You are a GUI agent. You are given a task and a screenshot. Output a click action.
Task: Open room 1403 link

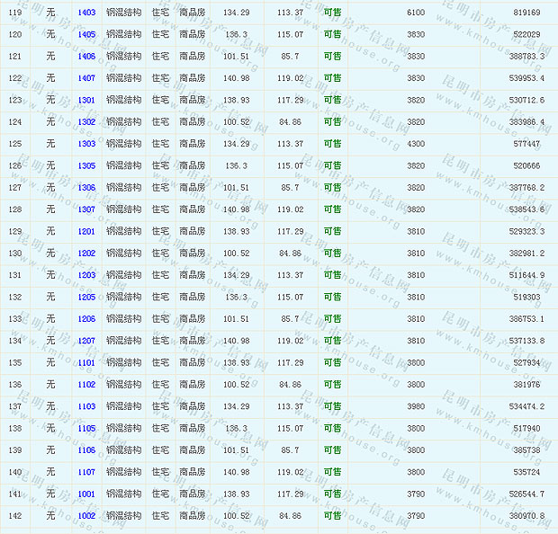pyautogui.click(x=86, y=13)
